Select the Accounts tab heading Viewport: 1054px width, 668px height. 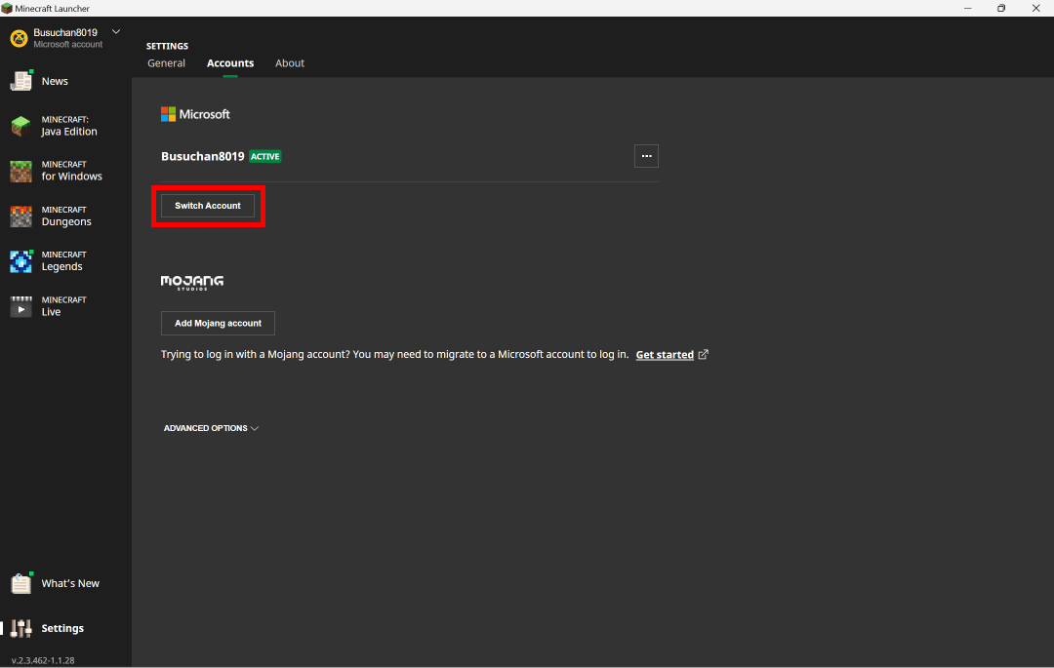tap(230, 62)
